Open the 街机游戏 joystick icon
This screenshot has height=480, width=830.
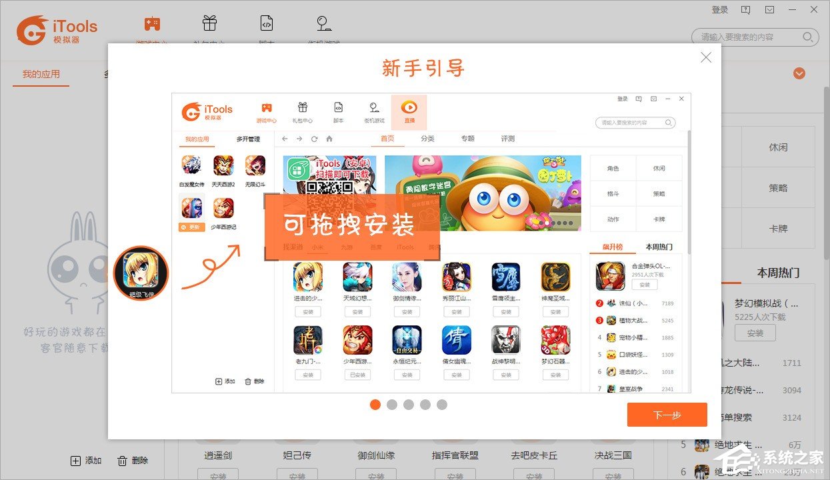pyautogui.click(x=324, y=23)
